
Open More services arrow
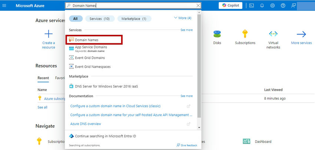coord(301,34)
